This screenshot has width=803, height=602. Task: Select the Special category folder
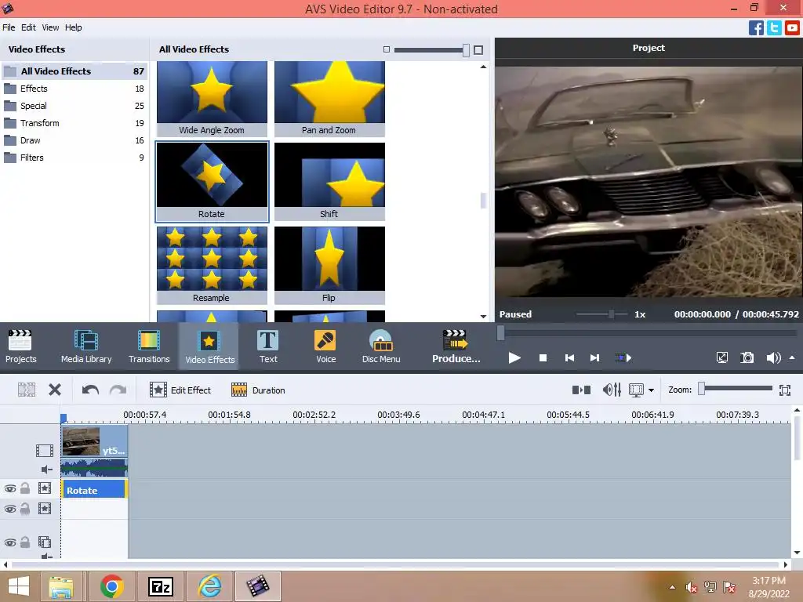(74, 106)
